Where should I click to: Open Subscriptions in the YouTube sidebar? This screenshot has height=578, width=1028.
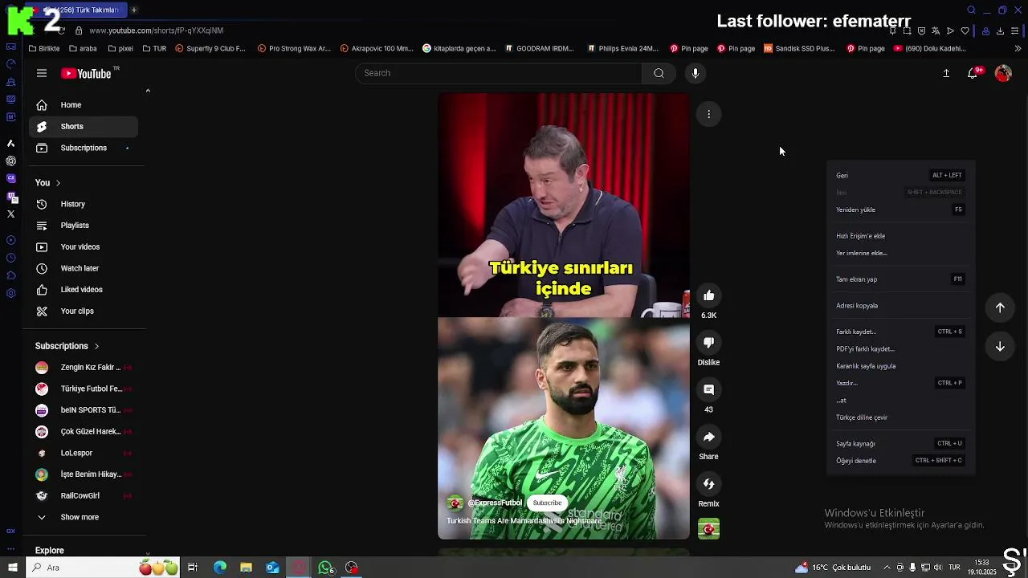(84, 148)
